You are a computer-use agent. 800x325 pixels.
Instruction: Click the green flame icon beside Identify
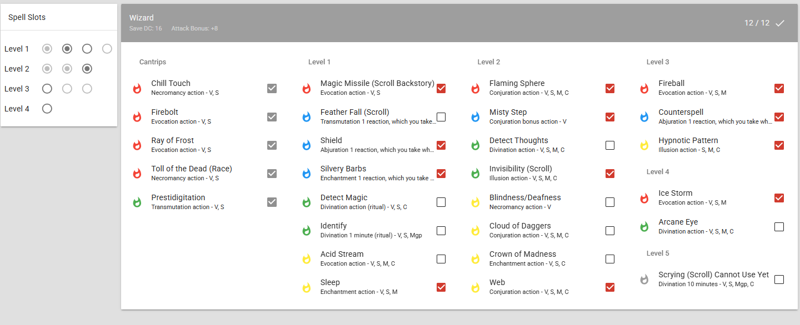[307, 231]
